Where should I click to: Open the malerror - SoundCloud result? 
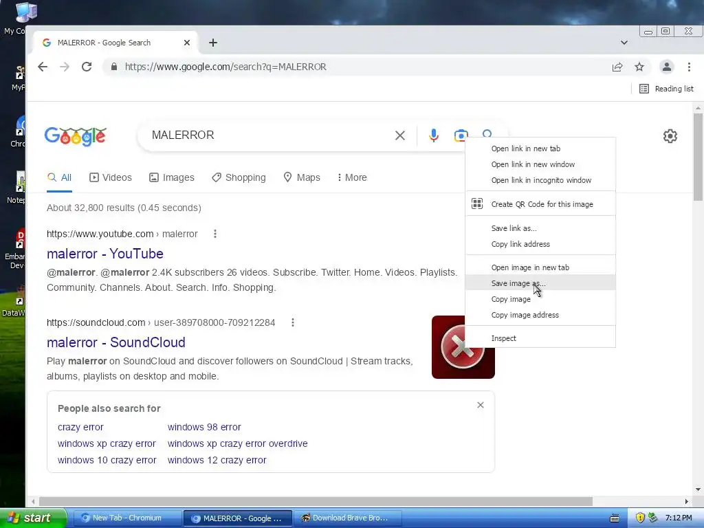click(115, 342)
